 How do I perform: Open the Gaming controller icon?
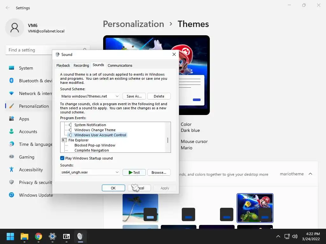tap(11, 157)
